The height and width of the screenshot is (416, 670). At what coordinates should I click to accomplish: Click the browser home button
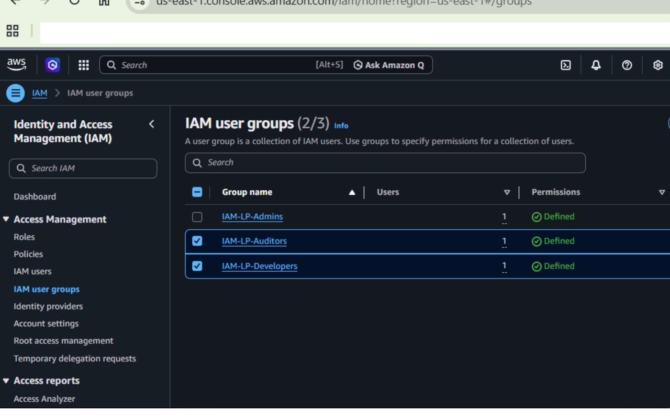click(104, 1)
